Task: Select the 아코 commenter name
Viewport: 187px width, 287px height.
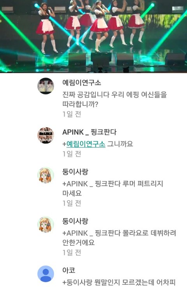Action: (69, 270)
